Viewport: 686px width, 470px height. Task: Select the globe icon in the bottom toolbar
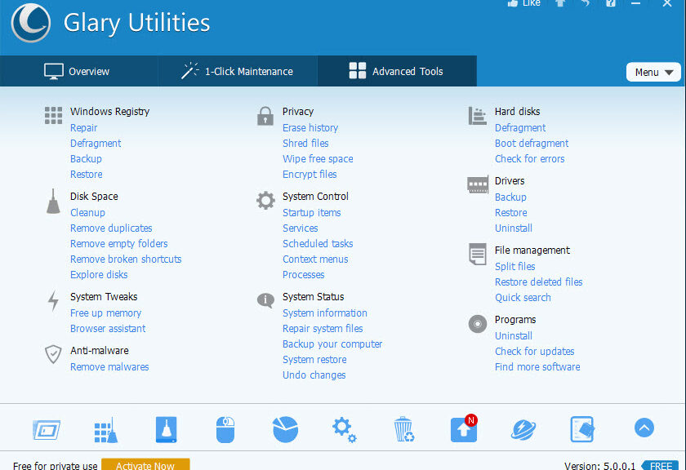tap(523, 428)
